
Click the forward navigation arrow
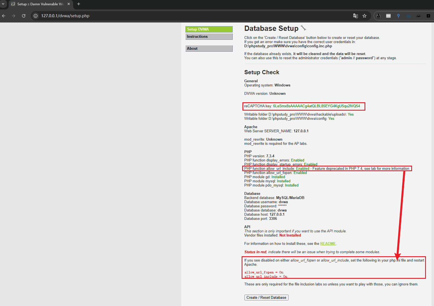[x=13, y=16]
